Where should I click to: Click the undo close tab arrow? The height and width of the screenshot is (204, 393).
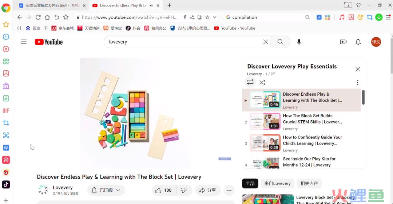tap(57, 17)
